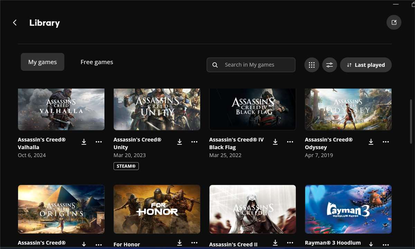Click the STEAM® badge under Unity
415x249 pixels.
point(126,166)
